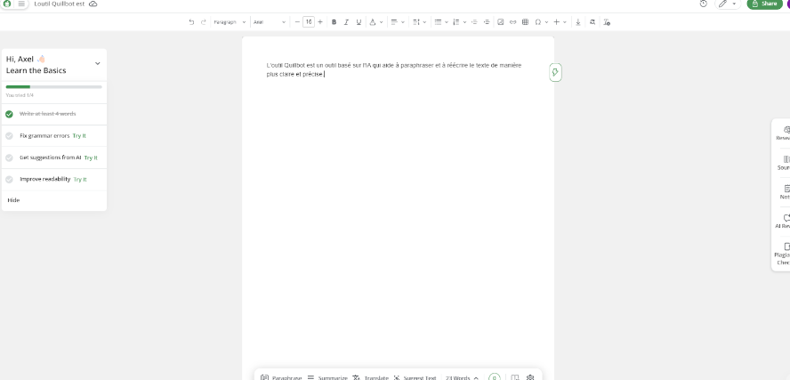This screenshot has height=380, width=790.
Task: Open find and replace
Action: click(x=592, y=22)
